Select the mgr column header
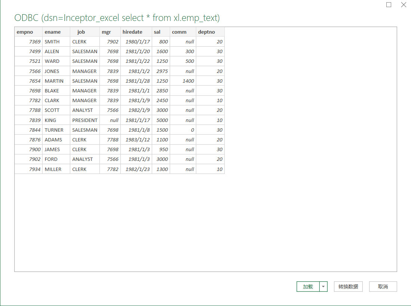The height and width of the screenshot is (306, 411). pos(110,32)
